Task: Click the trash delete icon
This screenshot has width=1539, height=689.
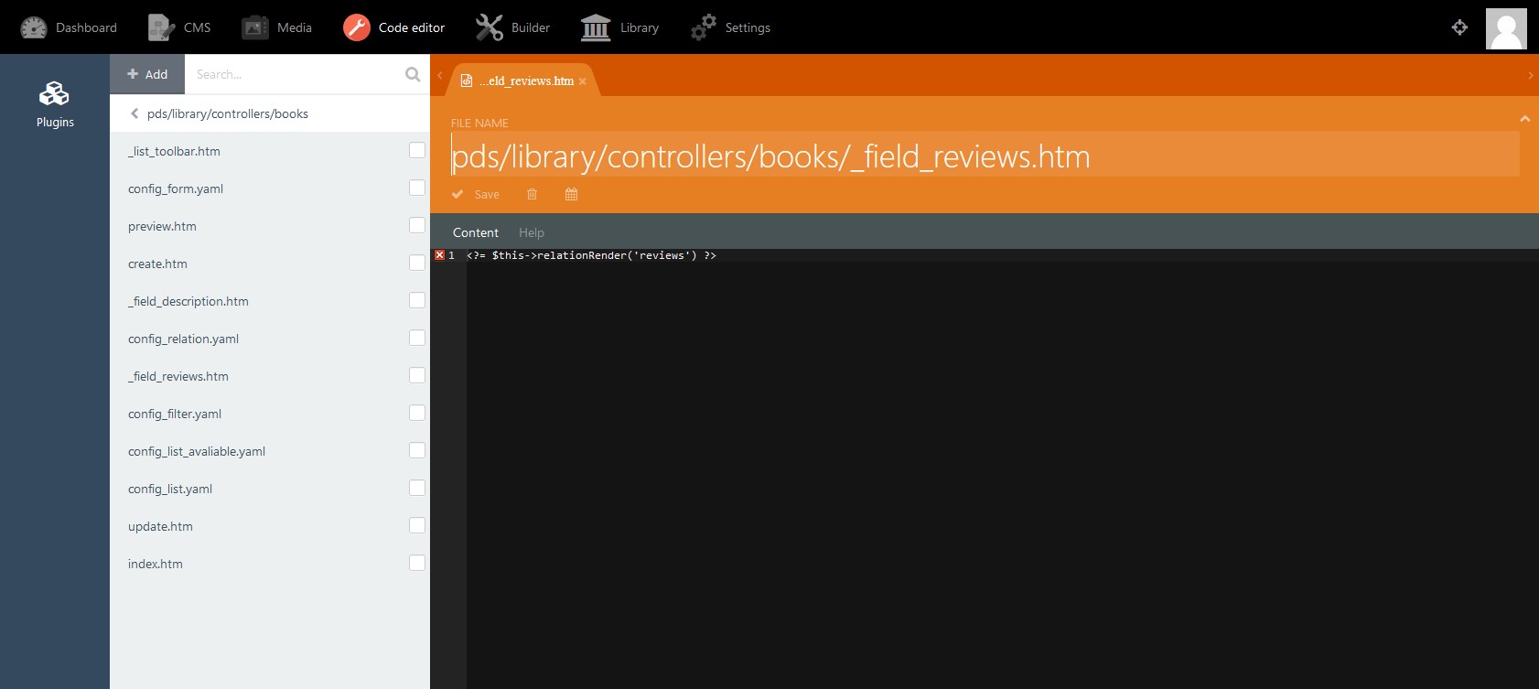Action: tap(532, 194)
